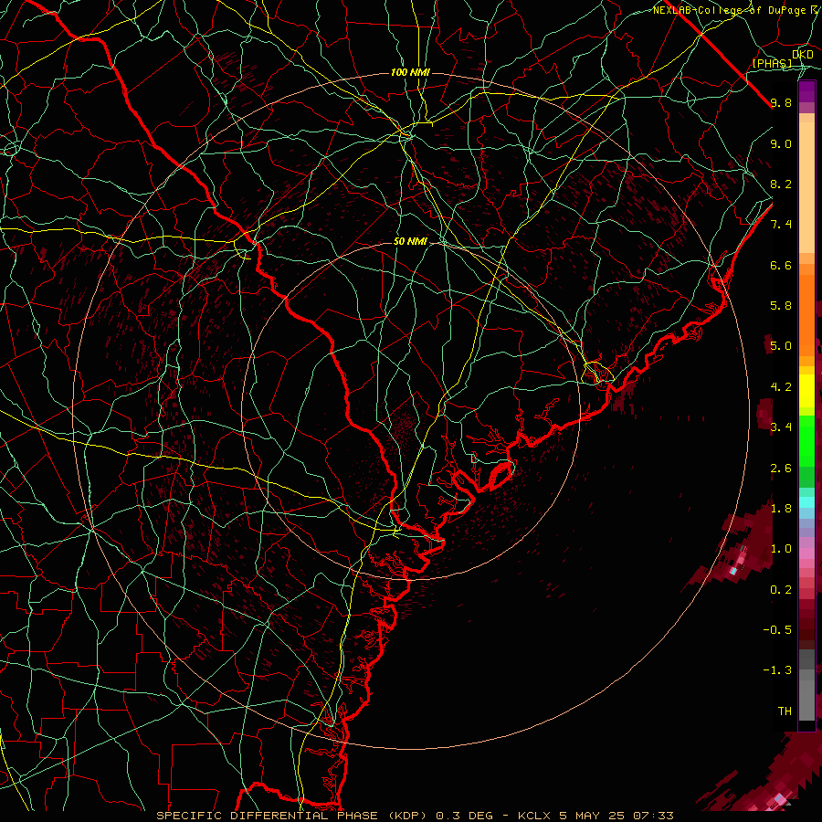822x822 pixels.
Task: Click the TH threshold label on scale
Action: tap(785, 711)
